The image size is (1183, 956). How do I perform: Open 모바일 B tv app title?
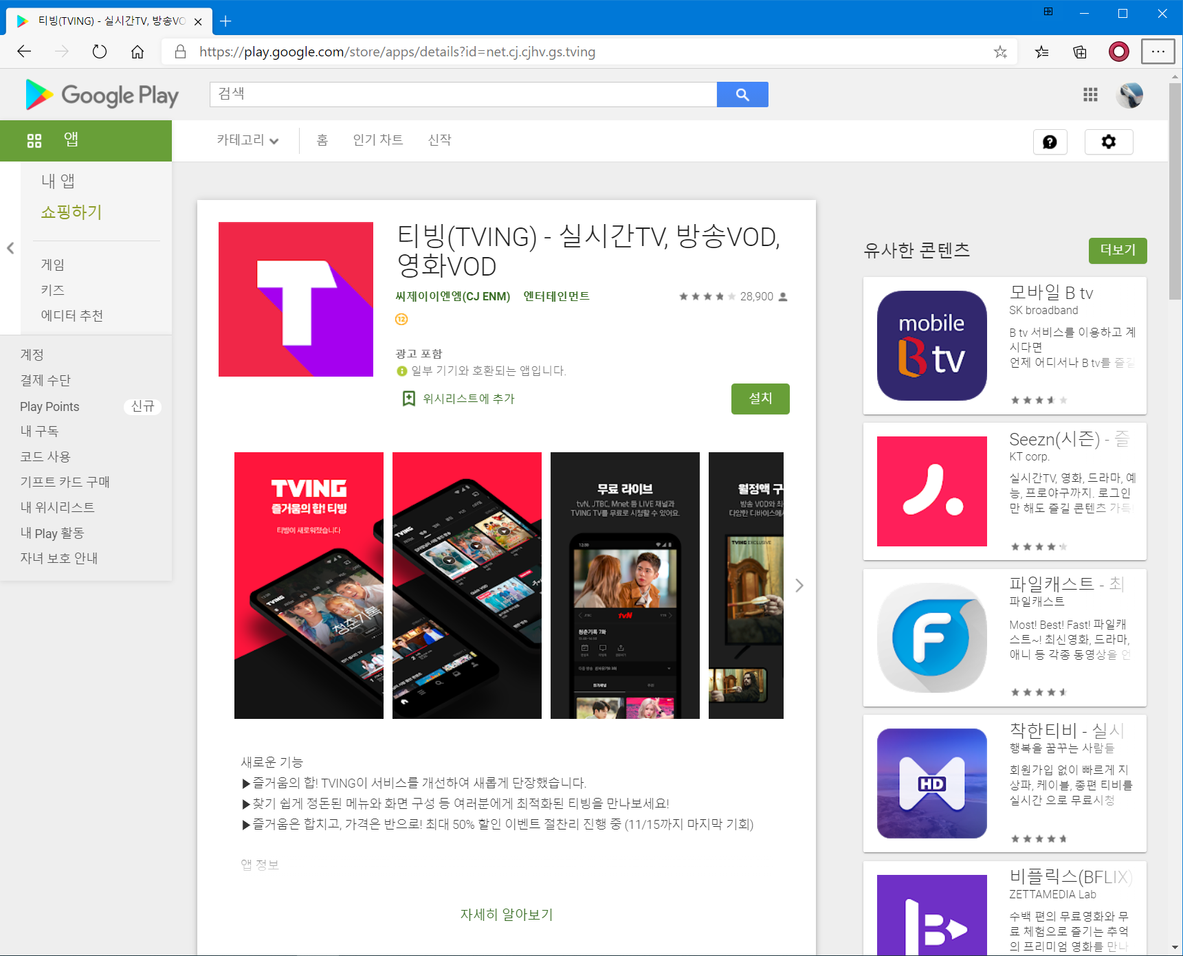pyautogui.click(x=1051, y=293)
